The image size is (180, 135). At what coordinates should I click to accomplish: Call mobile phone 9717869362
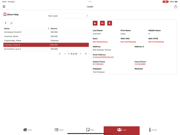point(98,64)
